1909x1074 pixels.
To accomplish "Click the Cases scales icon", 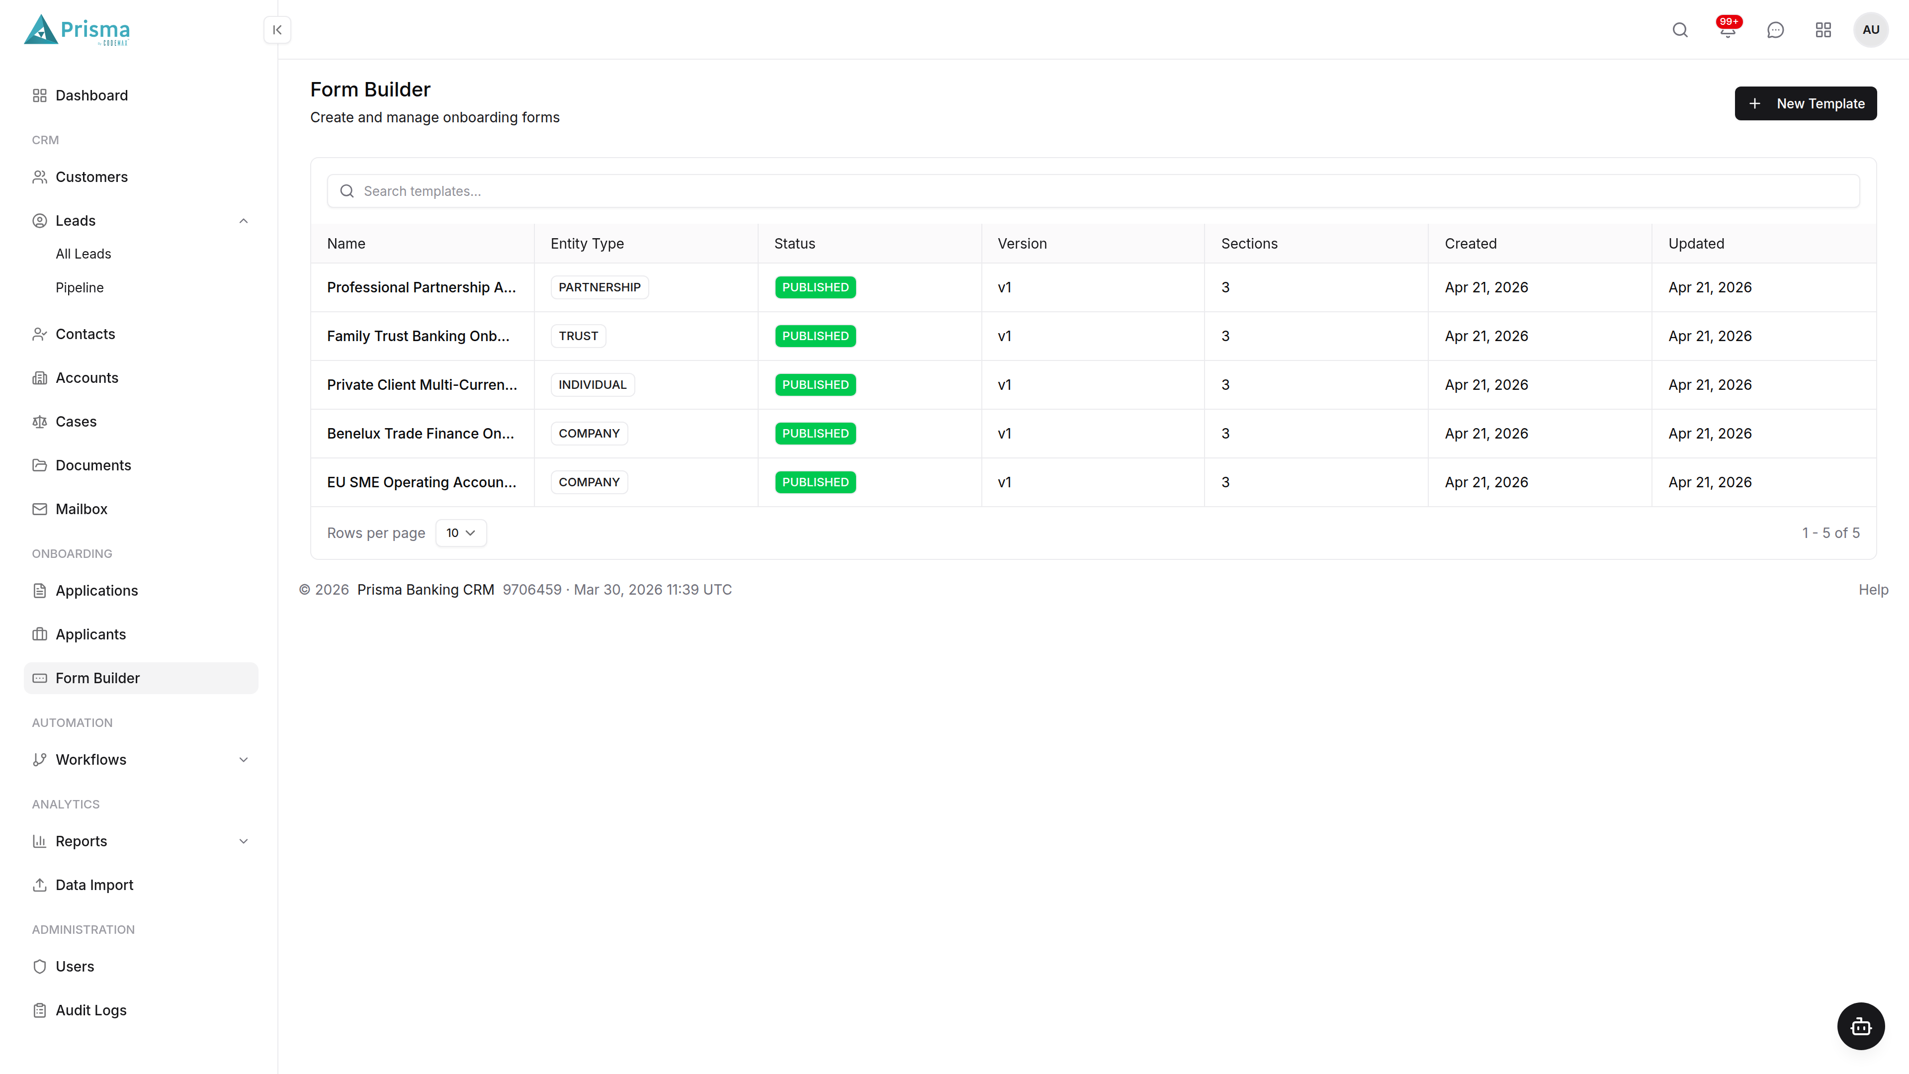I will (40, 422).
